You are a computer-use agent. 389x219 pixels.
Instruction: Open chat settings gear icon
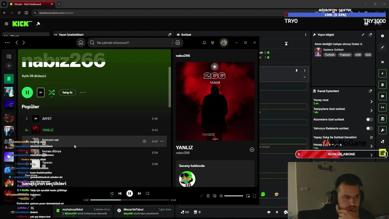click(277, 212)
